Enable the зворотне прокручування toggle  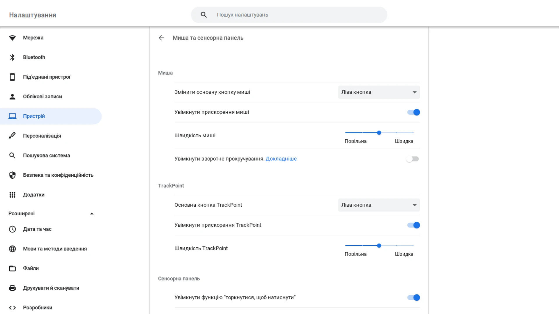pyautogui.click(x=412, y=159)
